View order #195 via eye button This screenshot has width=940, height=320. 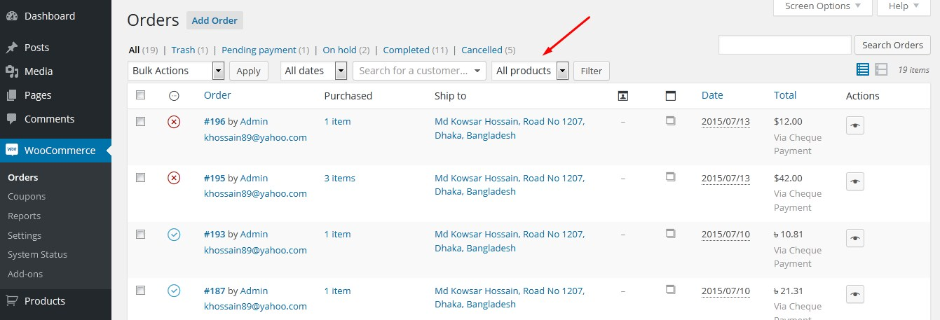[x=854, y=181]
